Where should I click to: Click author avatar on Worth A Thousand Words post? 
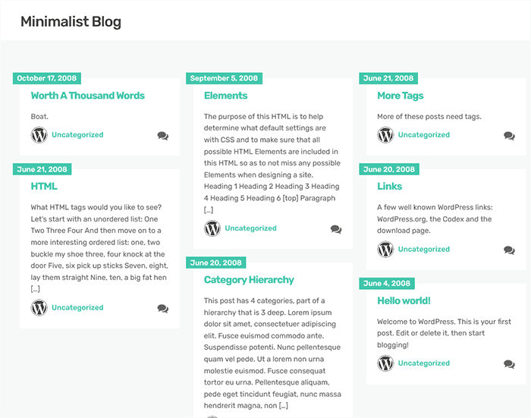coord(39,135)
